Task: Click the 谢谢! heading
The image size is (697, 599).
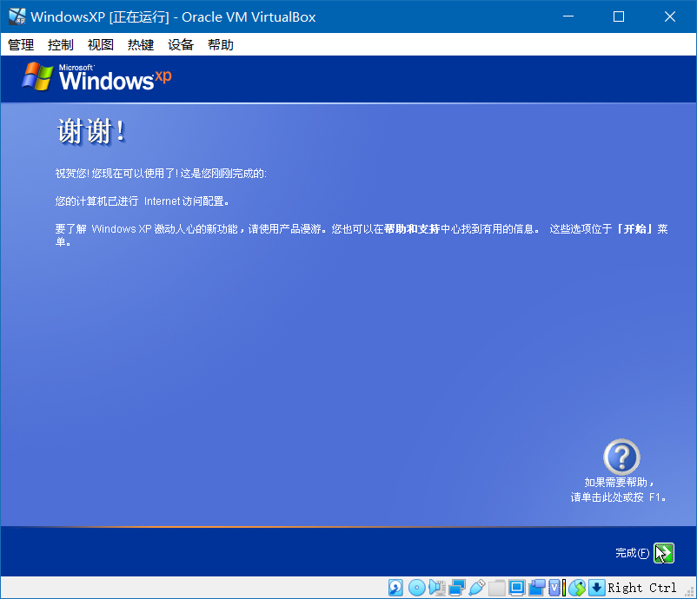Action: click(x=91, y=131)
